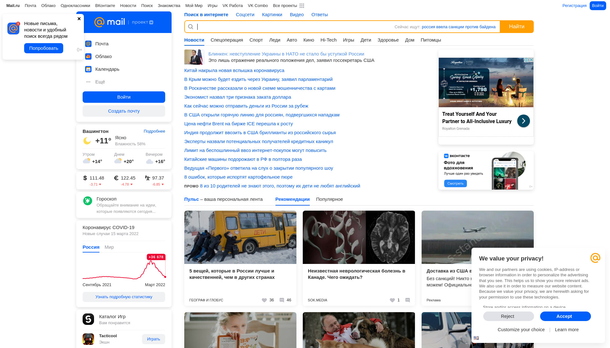The width and height of the screenshot is (610, 348).
Task: Select the Россия COVID tab
Action: (91, 247)
